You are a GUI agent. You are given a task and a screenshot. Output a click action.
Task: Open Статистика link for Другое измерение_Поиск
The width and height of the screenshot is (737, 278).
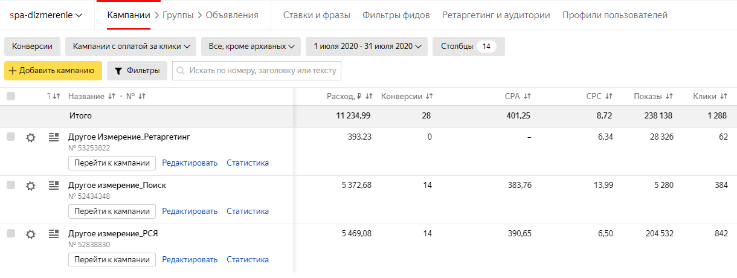click(x=248, y=211)
